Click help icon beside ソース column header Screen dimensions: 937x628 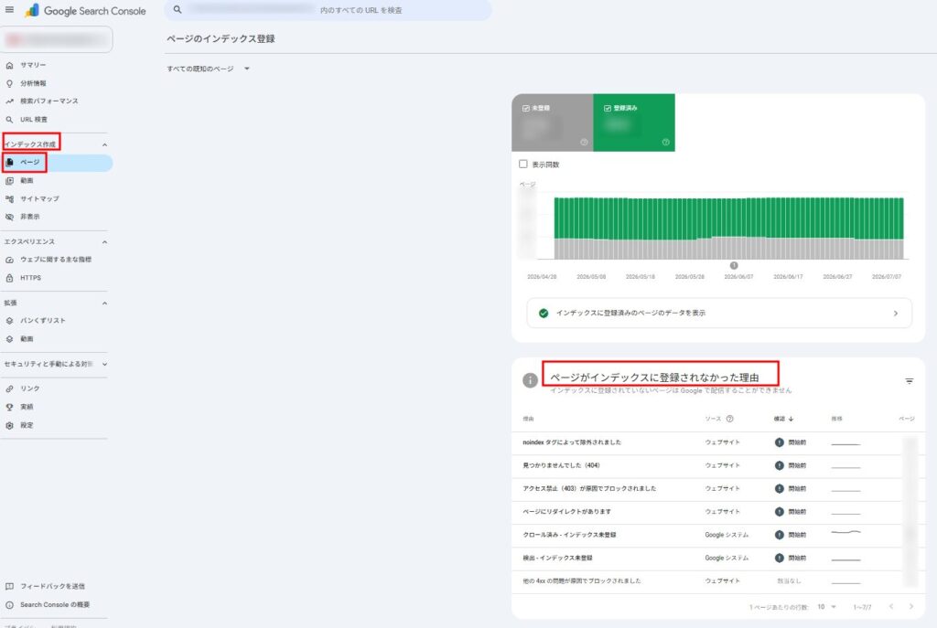729,419
